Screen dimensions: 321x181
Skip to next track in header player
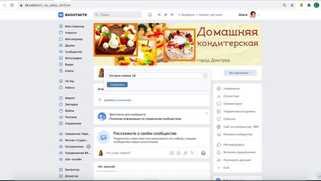coord(172,15)
